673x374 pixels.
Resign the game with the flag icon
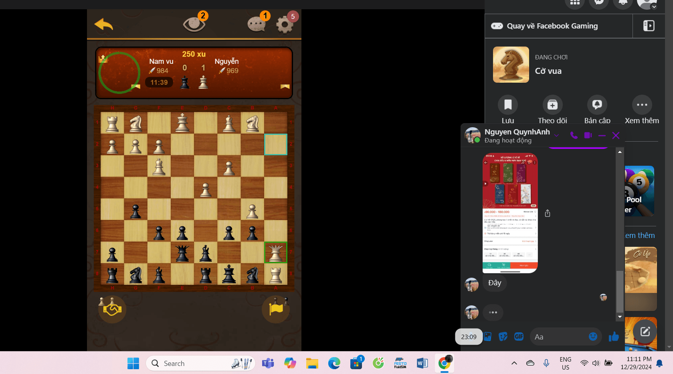276,309
